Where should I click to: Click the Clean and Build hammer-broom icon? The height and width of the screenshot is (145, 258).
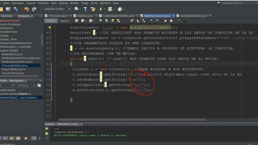click(93, 9)
